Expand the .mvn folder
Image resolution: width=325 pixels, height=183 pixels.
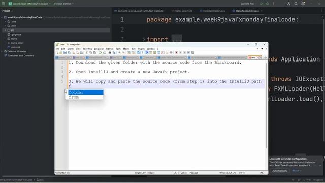pos(5,26)
